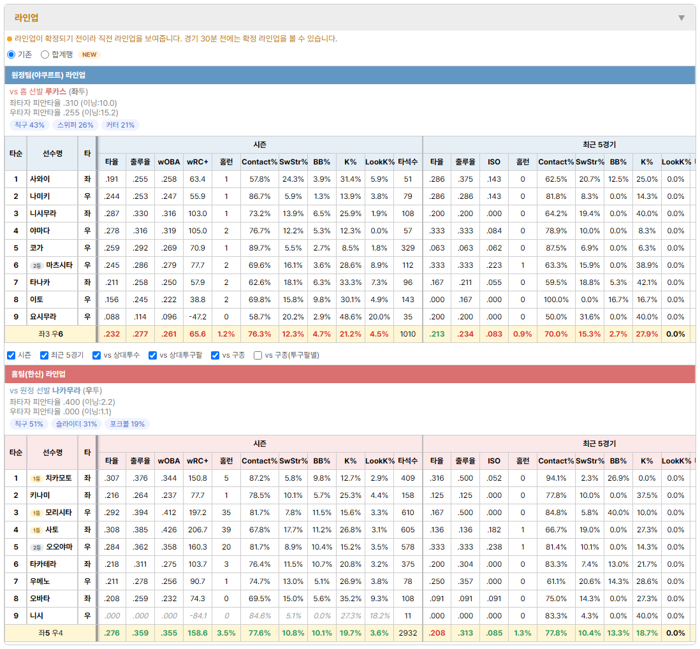The image size is (700, 649).
Task: Uncheck the vs 구종 checkbox
Action: click(215, 355)
